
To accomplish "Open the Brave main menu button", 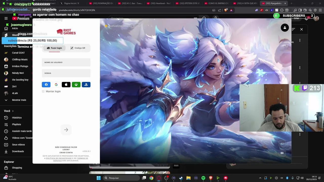I will [320, 10].
